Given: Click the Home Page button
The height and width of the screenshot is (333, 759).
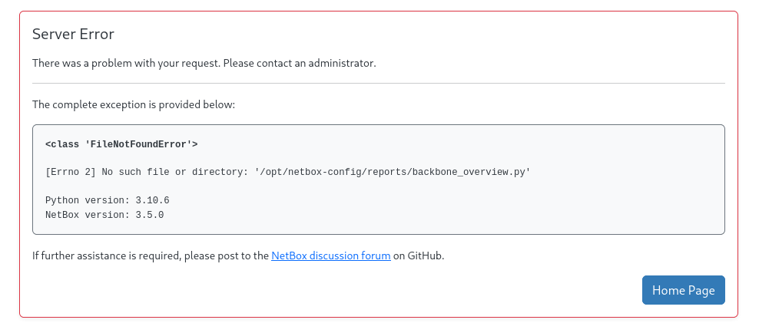Looking at the screenshot, I should pos(684,290).
